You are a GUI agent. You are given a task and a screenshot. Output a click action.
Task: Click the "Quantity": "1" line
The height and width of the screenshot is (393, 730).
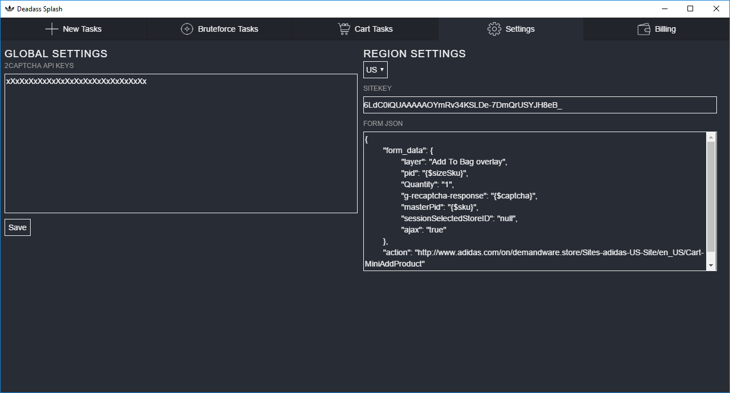tap(427, 184)
